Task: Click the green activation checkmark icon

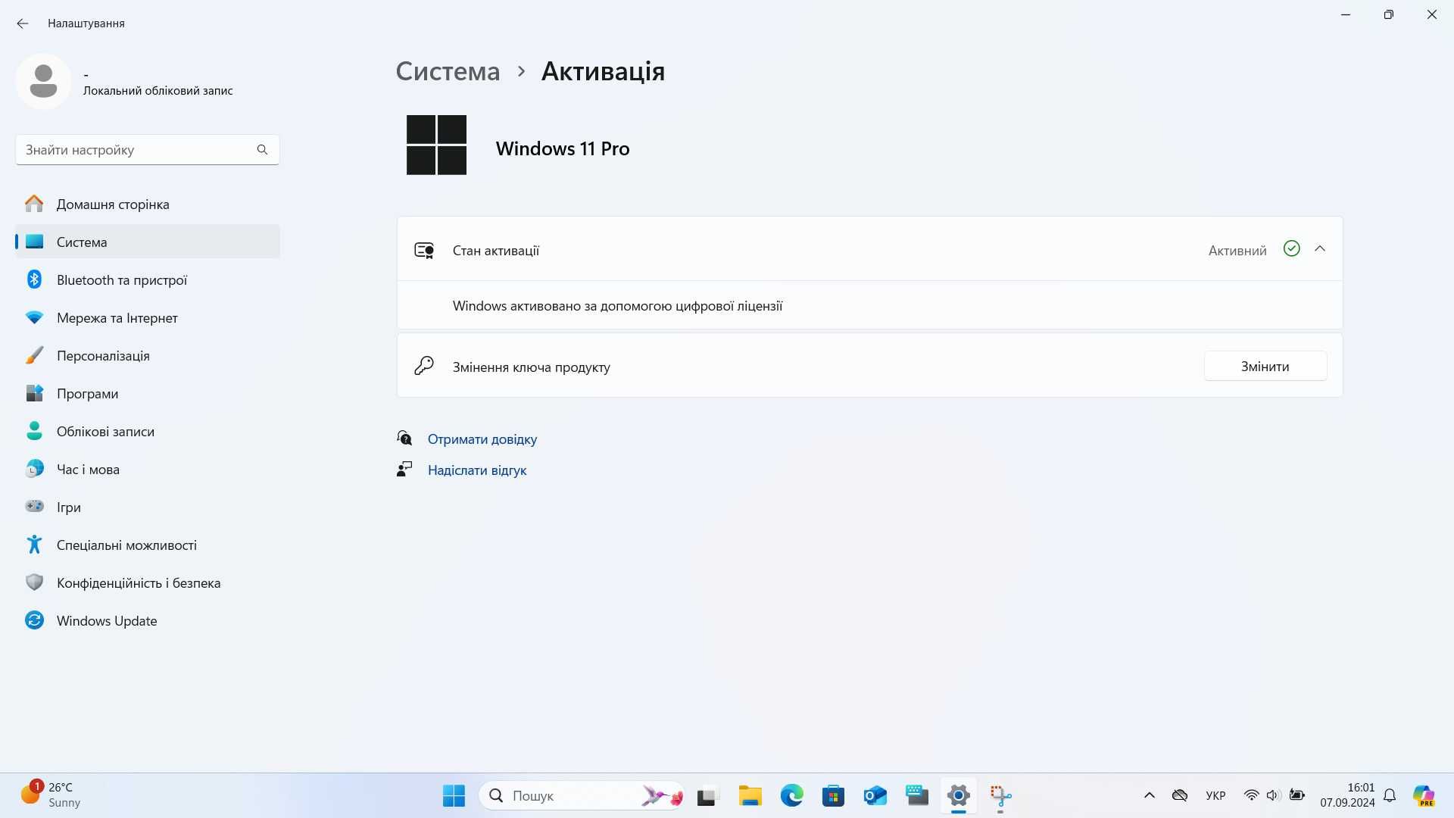Action: click(1292, 248)
